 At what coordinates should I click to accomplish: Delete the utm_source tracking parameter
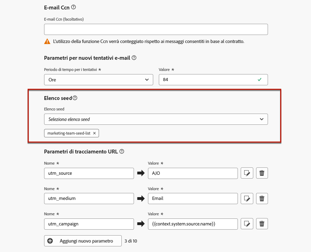click(262, 173)
